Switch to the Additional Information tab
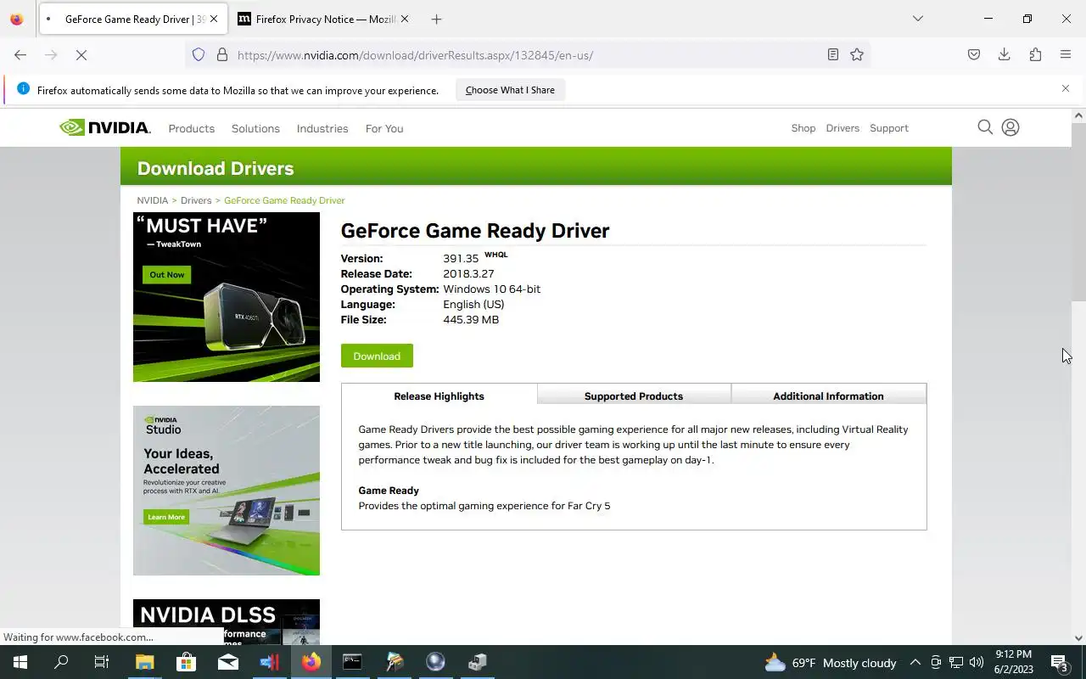1086x679 pixels. (828, 396)
